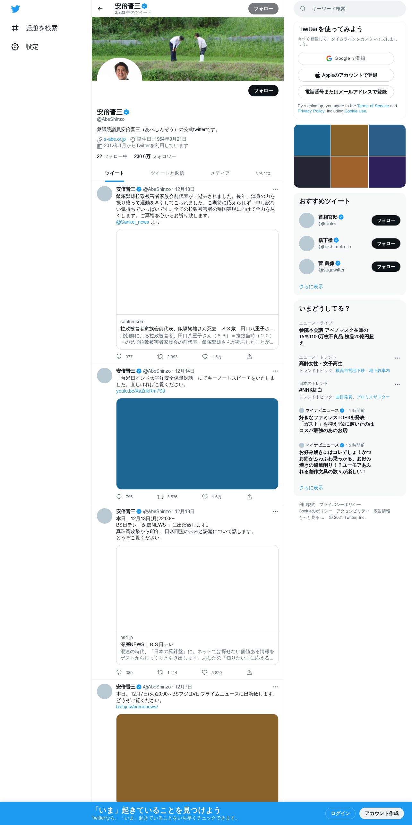Sign up with Google で登録
This screenshot has width=412, height=825.
346,58
